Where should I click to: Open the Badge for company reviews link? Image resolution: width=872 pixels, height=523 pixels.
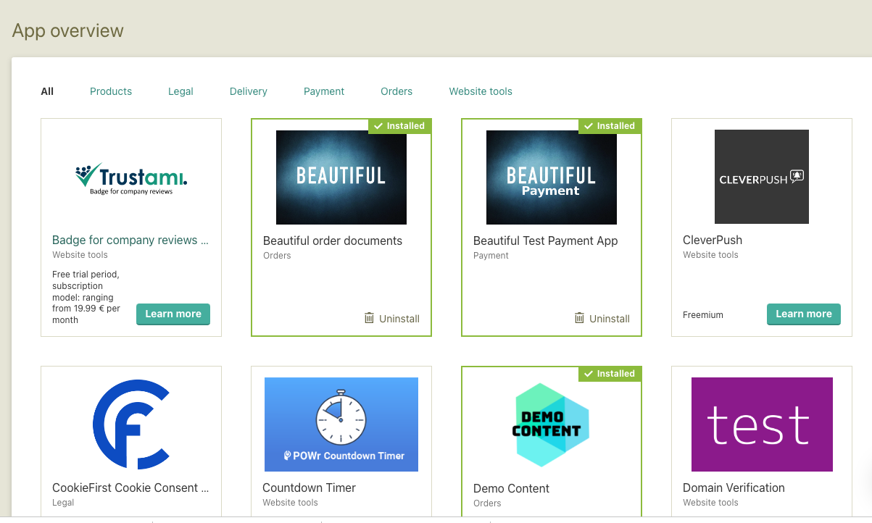click(130, 240)
